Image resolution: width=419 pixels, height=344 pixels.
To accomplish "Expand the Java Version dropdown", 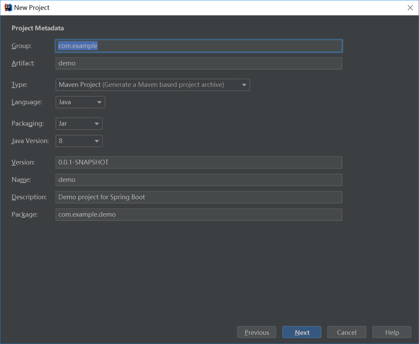I will pyautogui.click(x=79, y=141).
